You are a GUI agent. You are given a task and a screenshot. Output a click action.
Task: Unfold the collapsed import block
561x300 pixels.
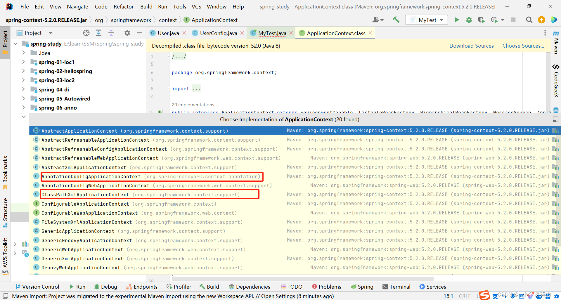click(169, 89)
